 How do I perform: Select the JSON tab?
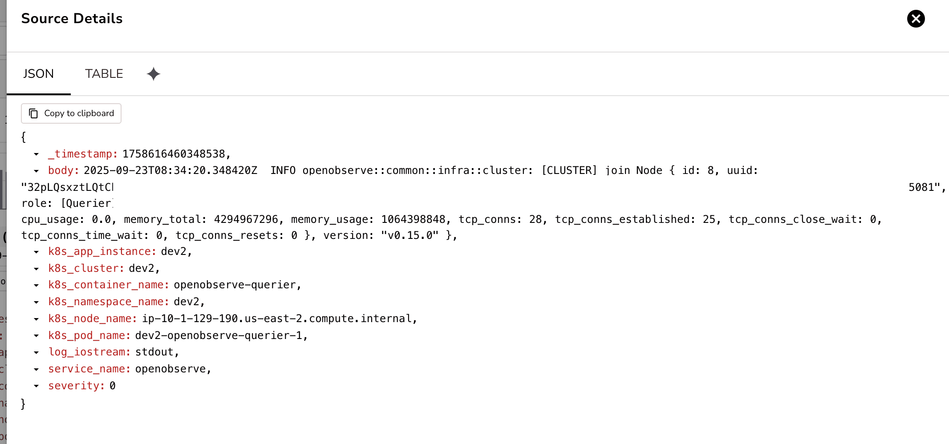pyautogui.click(x=38, y=74)
